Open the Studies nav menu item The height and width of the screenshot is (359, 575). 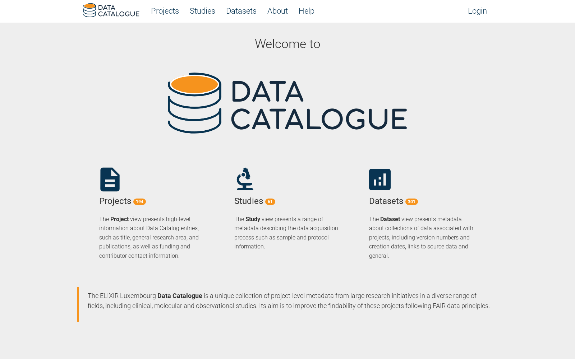coord(202,11)
